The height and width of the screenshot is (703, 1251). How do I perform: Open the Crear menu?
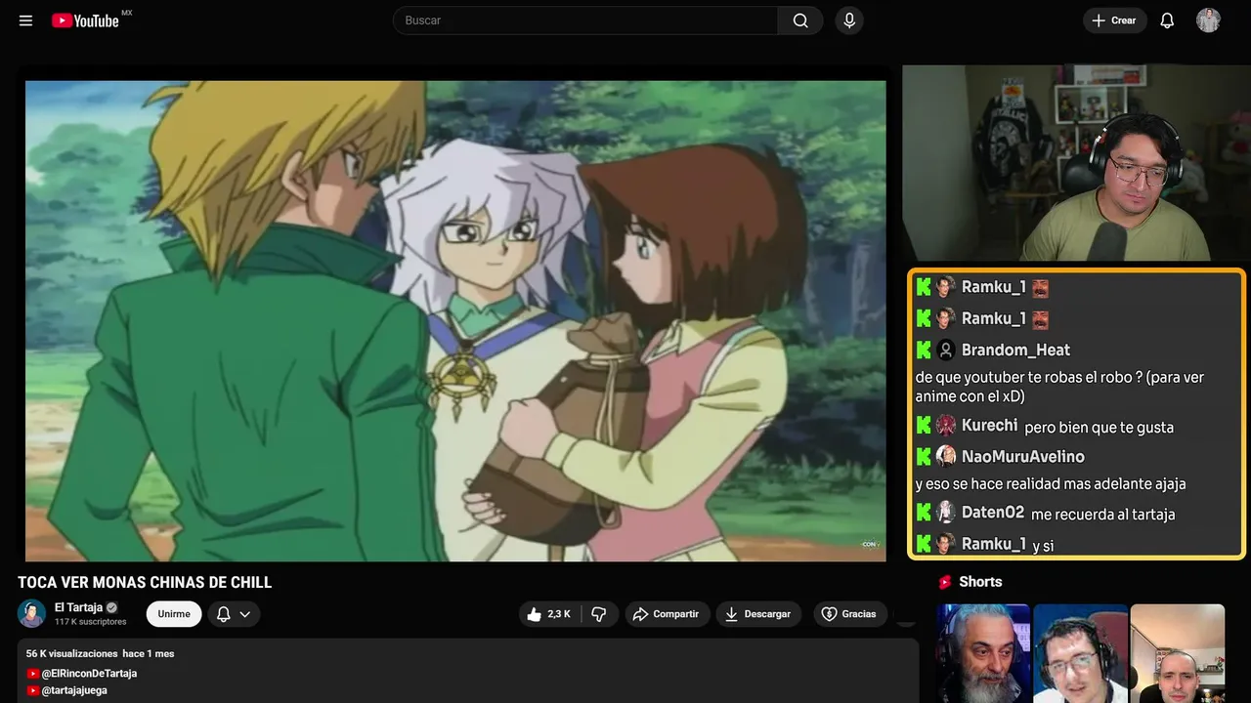(1114, 21)
